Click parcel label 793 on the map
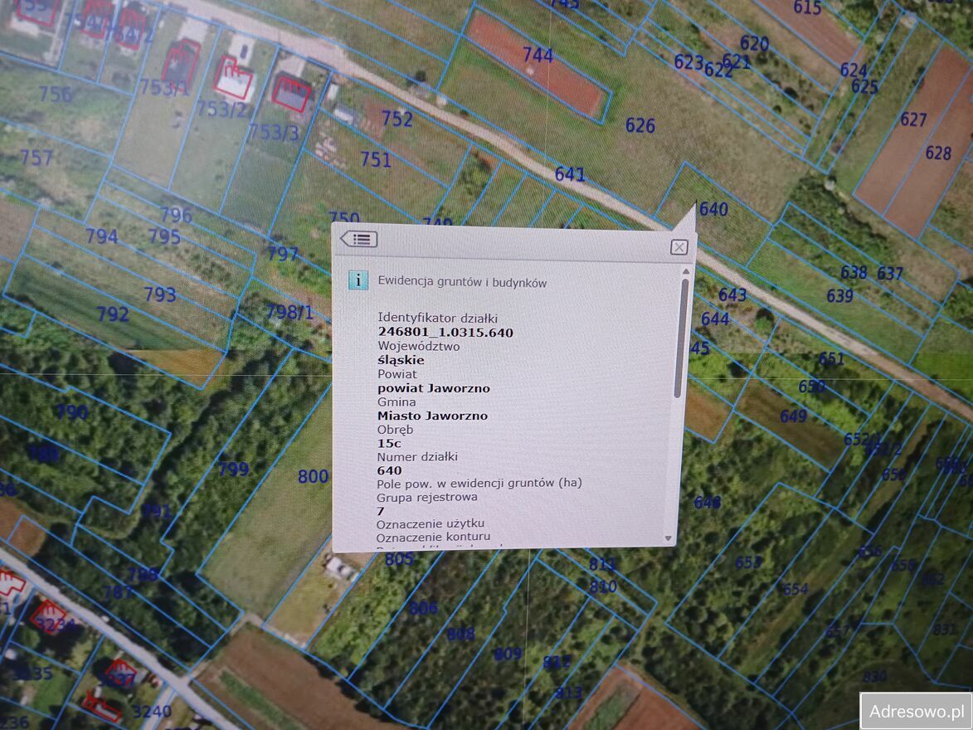Screen dimensions: 973x730 click(x=160, y=294)
